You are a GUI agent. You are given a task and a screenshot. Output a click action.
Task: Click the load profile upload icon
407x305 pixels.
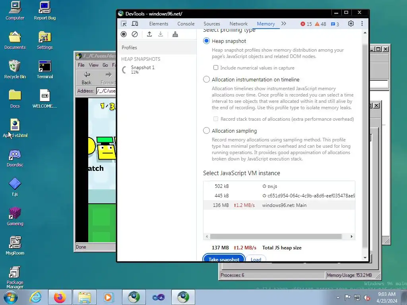[149, 34]
